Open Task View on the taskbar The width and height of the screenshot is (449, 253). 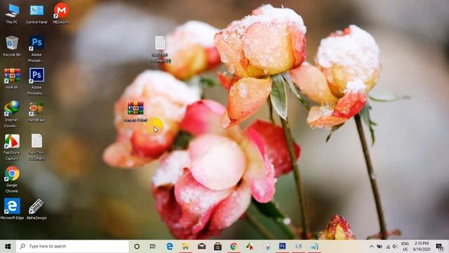[153, 246]
